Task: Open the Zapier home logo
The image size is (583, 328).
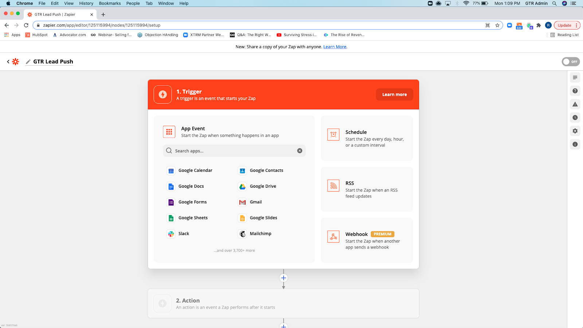Action: pos(16,62)
